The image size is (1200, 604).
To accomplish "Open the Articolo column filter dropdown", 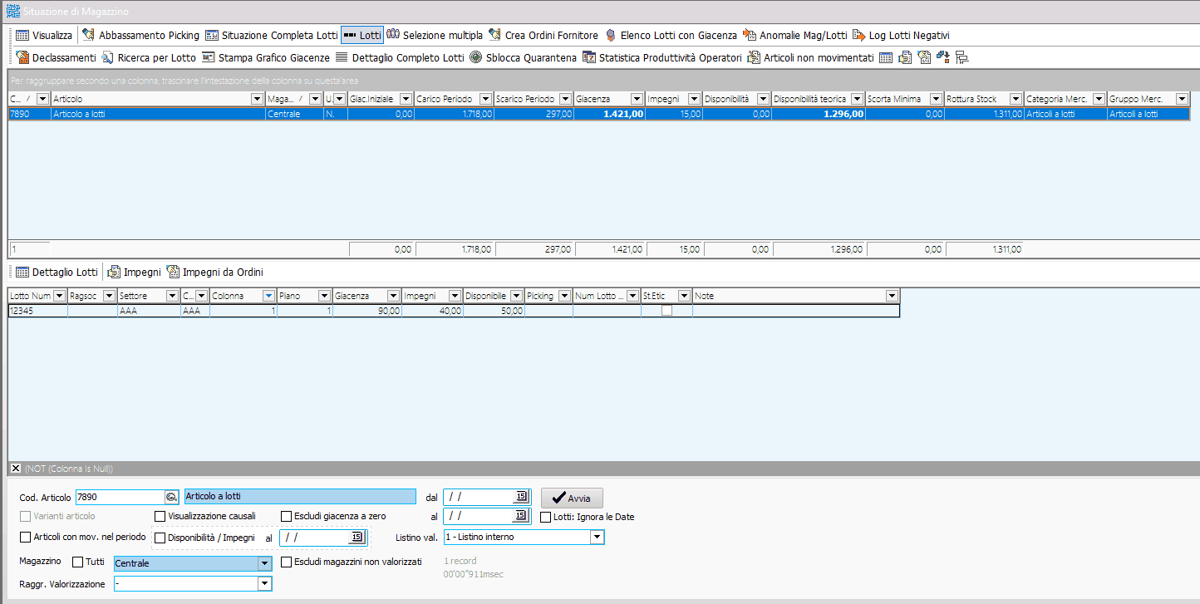I will coord(257,99).
